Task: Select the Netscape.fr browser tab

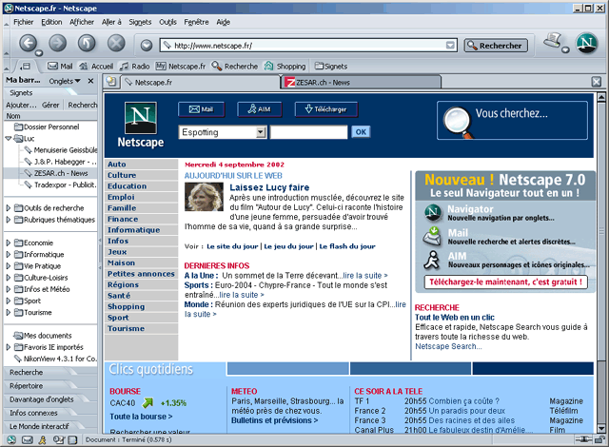Action: pos(200,82)
